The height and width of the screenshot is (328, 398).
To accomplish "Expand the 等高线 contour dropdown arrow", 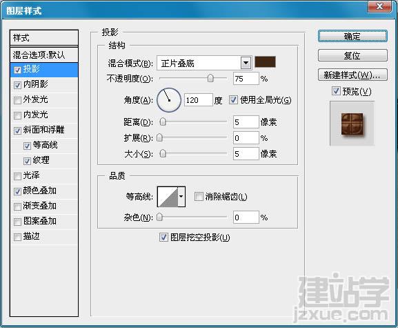I will click(x=181, y=197).
